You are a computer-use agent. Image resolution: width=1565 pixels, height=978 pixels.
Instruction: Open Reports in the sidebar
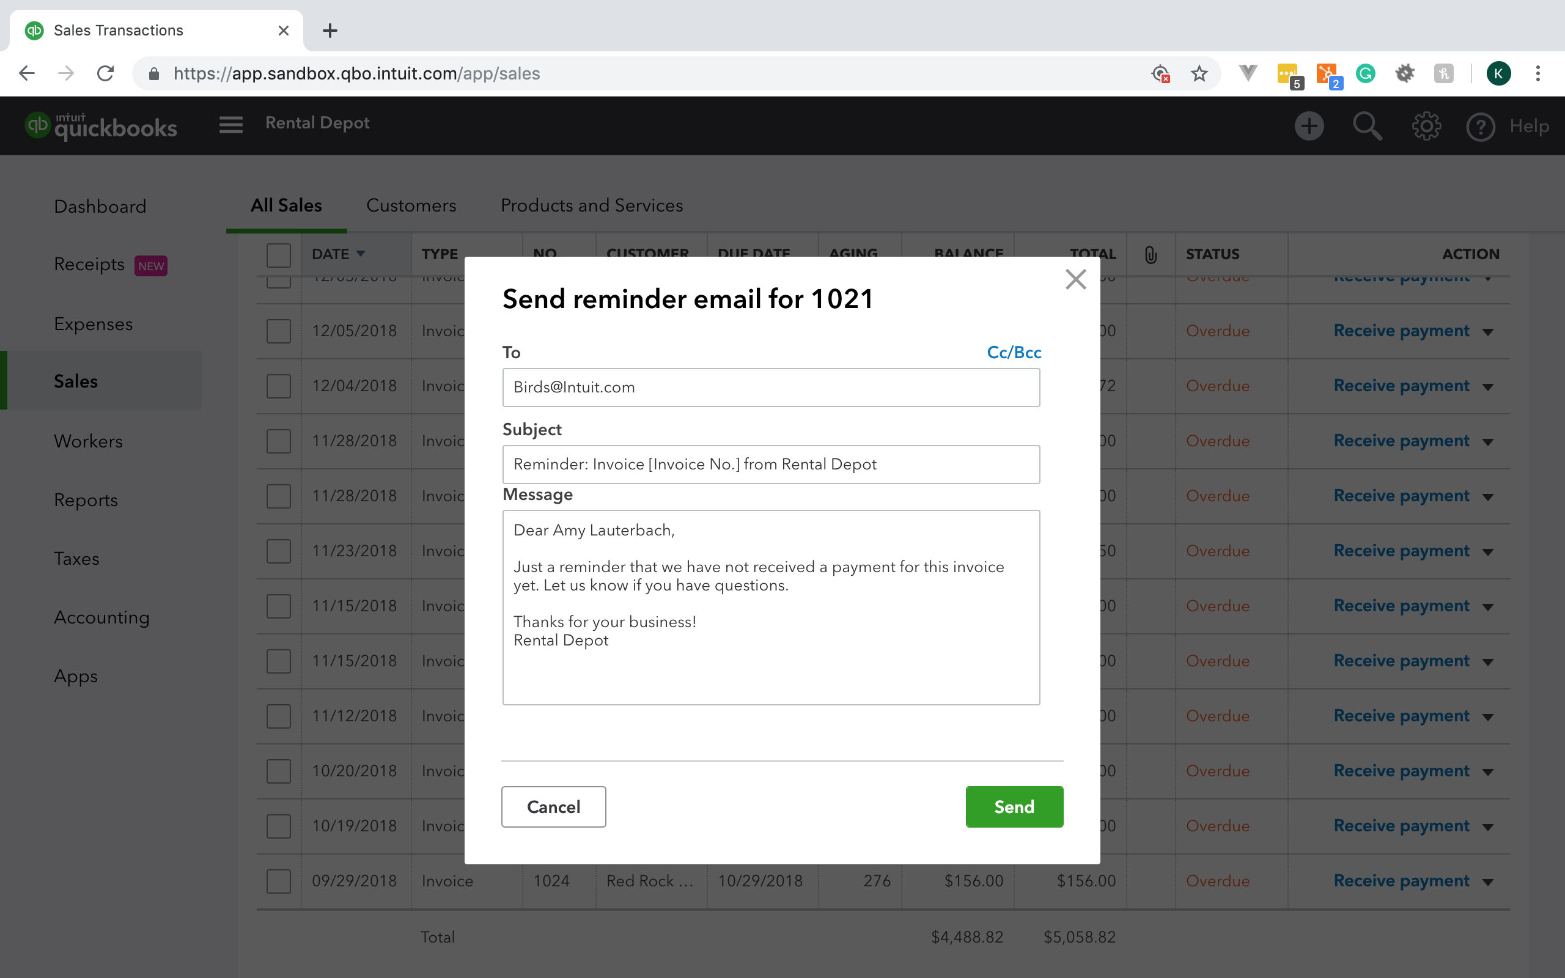pos(86,500)
